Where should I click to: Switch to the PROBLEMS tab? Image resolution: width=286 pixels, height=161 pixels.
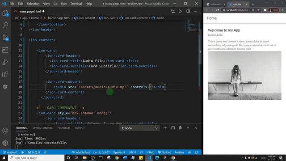click(x=64, y=128)
